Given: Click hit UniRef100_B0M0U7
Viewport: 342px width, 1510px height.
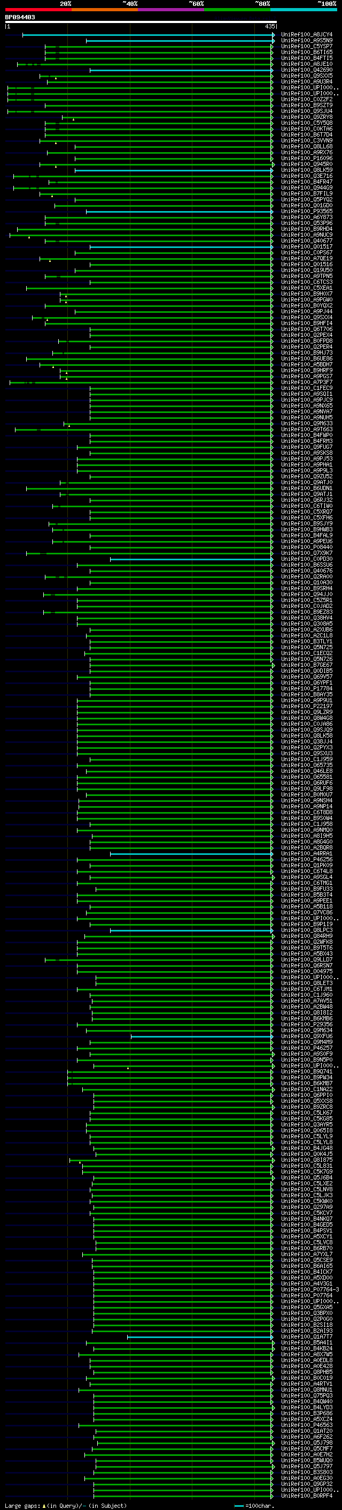Looking at the screenshot, I should [307, 795].
